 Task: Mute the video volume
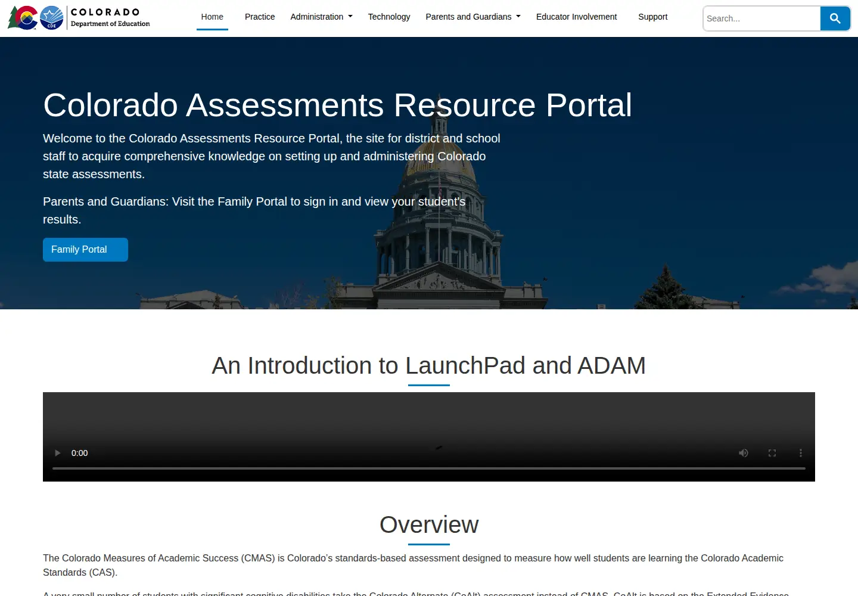[x=744, y=453]
